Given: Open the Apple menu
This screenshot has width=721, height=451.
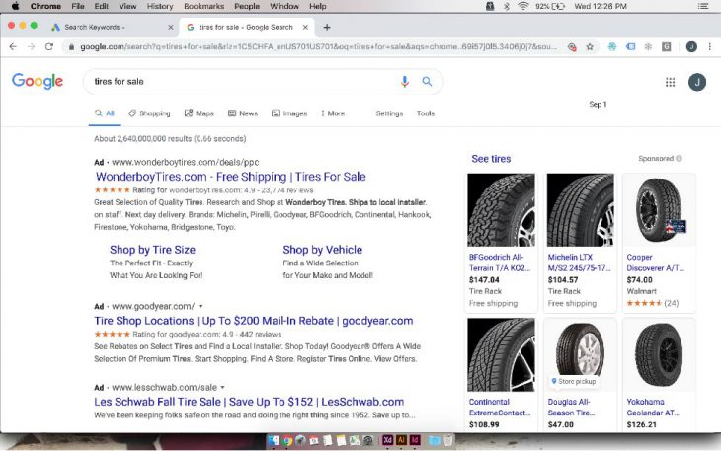Looking at the screenshot, I should (x=15, y=7).
